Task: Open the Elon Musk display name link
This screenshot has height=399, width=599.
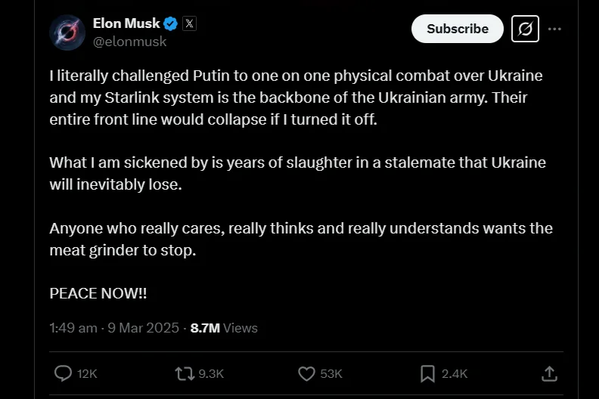Action: (126, 24)
